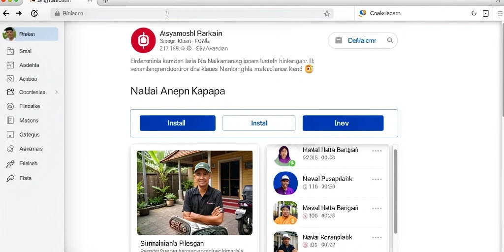This screenshot has width=504, height=252.
Task: Open the Filscaike sidebar icon
Action: (10, 106)
